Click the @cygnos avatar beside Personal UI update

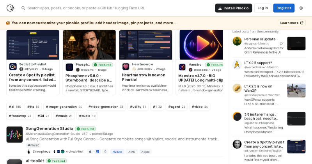(x=237, y=41)
